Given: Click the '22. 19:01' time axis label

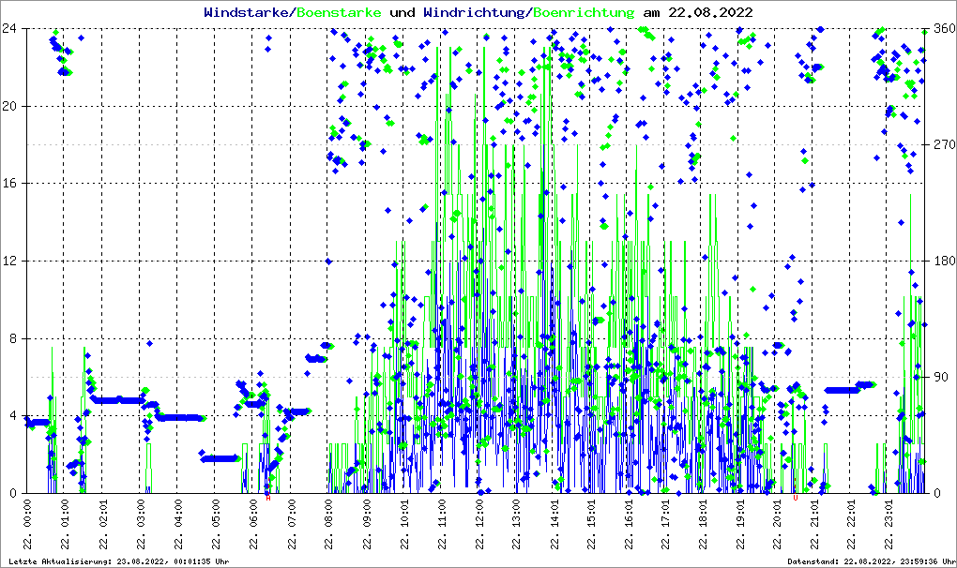Looking at the screenshot, I should coord(740,524).
